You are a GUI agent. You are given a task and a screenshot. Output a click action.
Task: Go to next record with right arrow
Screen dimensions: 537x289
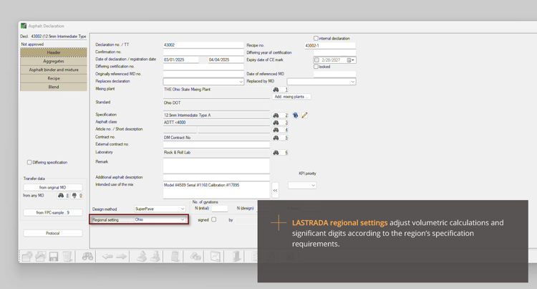(x=121, y=257)
